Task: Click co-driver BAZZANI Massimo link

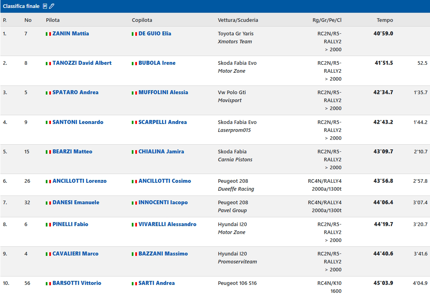Action: 163,254
